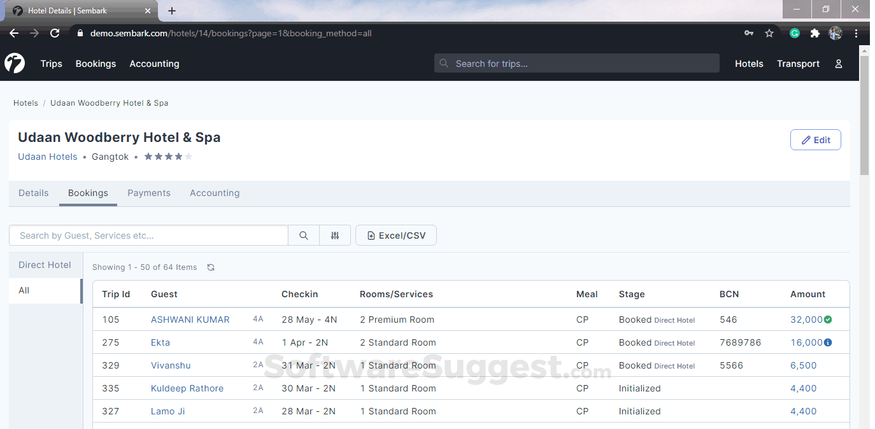Open the browser extensions puzzle menu

[815, 32]
